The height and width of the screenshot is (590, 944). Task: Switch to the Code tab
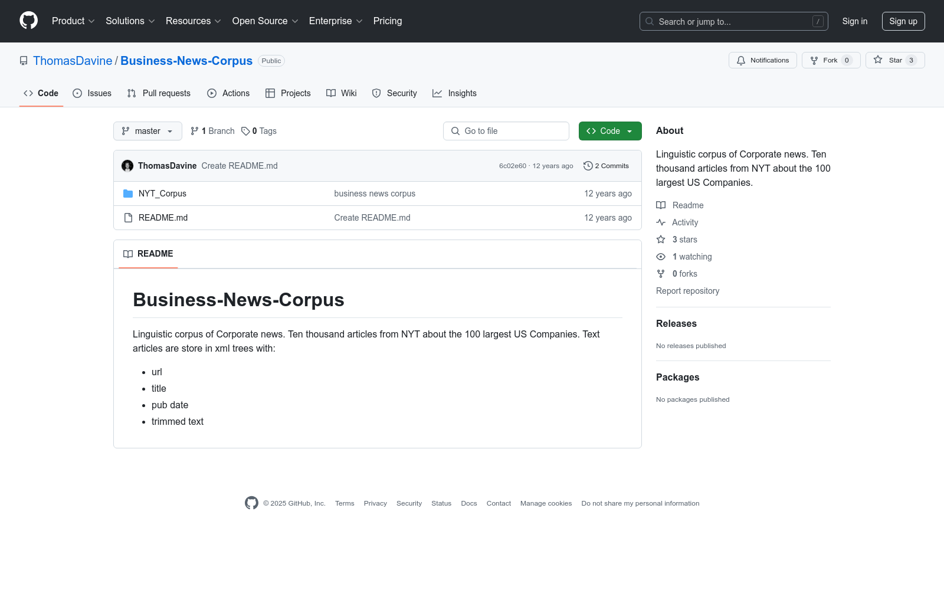(41, 93)
